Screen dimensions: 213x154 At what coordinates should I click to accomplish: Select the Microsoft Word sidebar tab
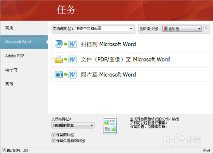(24, 42)
